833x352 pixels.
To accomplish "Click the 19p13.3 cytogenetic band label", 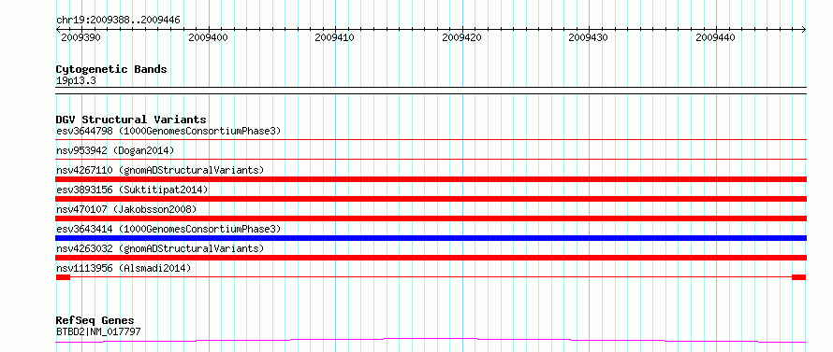I will click(x=76, y=81).
